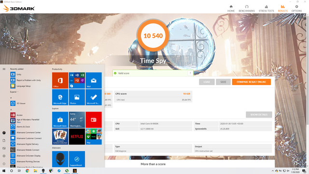This screenshot has height=174, width=309.
Task: Click the Intel Core i9-9900K CPU text
Action: (149, 124)
